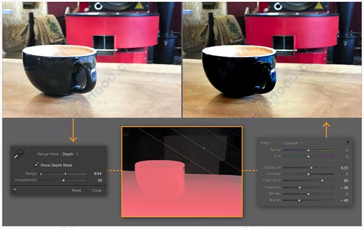Select the depth range eyedropper tool
Screen dimensions: 364x228
pyautogui.click(x=19, y=154)
